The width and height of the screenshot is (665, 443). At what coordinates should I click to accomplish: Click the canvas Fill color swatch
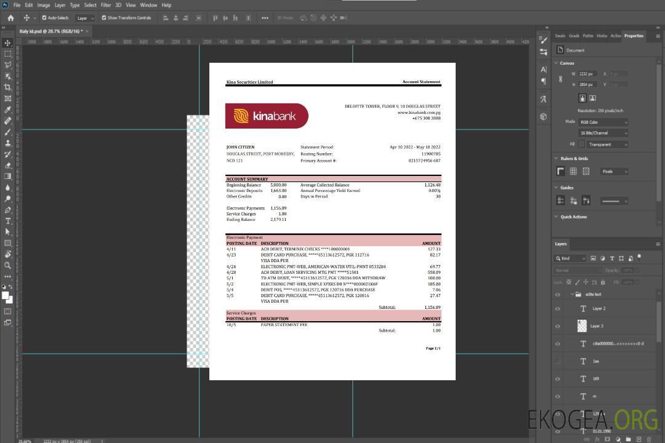[x=581, y=145]
